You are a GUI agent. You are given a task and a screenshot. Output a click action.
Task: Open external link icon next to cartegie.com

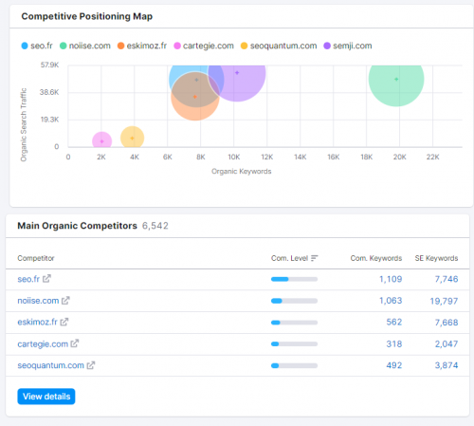75,343
